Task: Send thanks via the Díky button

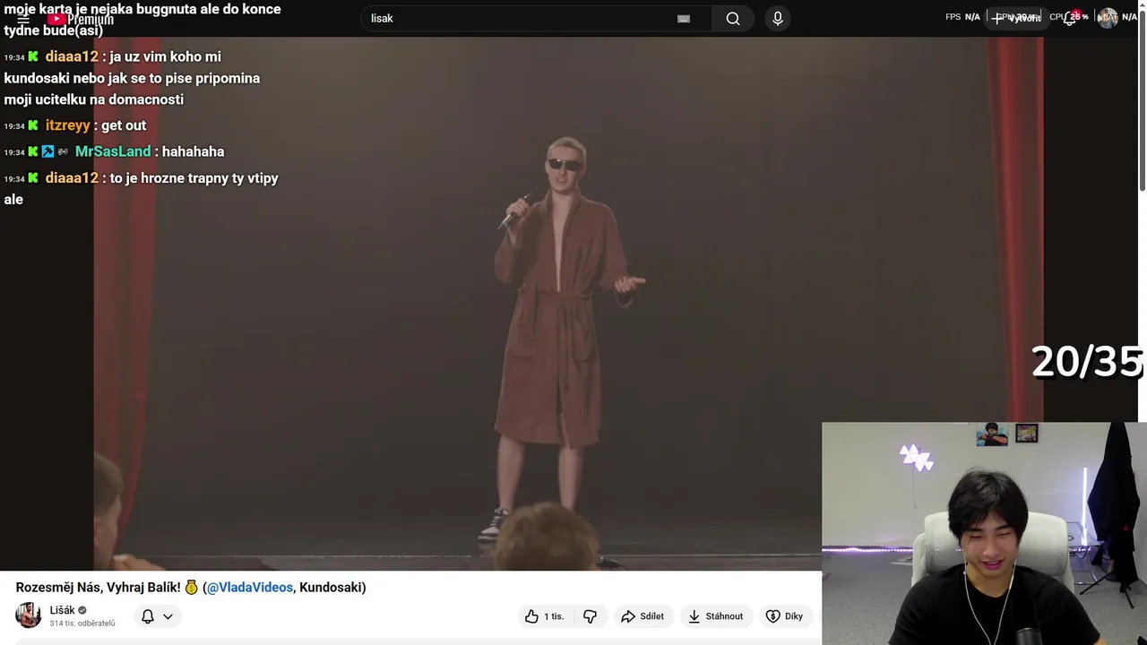Action: coord(785,616)
